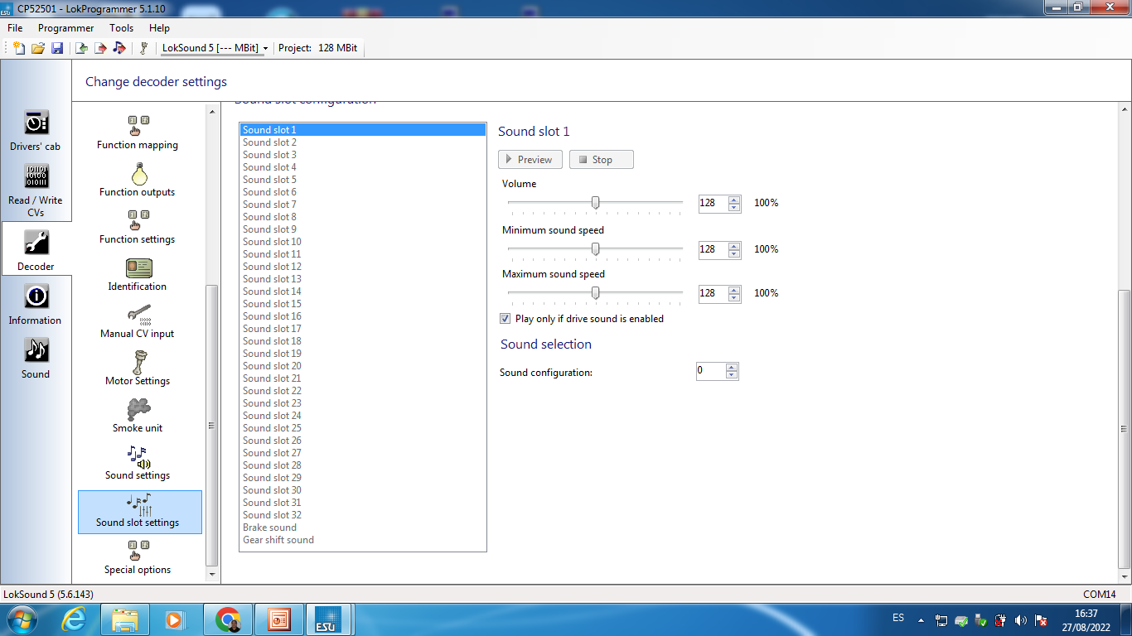Select Sound slot settings page
1132x636 pixels.
(x=140, y=512)
